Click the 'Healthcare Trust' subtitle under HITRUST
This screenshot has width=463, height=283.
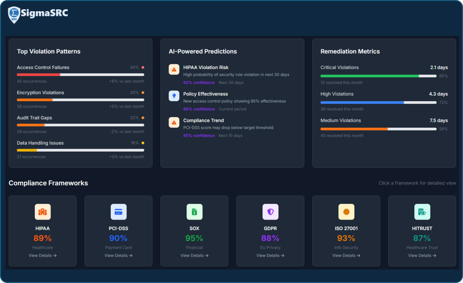coord(422,248)
